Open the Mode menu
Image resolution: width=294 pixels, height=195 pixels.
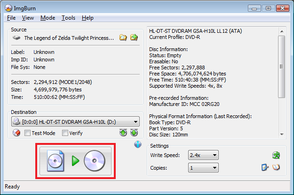(48, 18)
